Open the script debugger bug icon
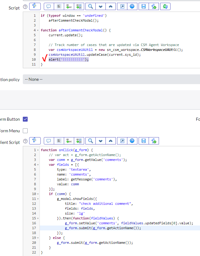Viewport: 200px width, 256px height. point(165,6)
